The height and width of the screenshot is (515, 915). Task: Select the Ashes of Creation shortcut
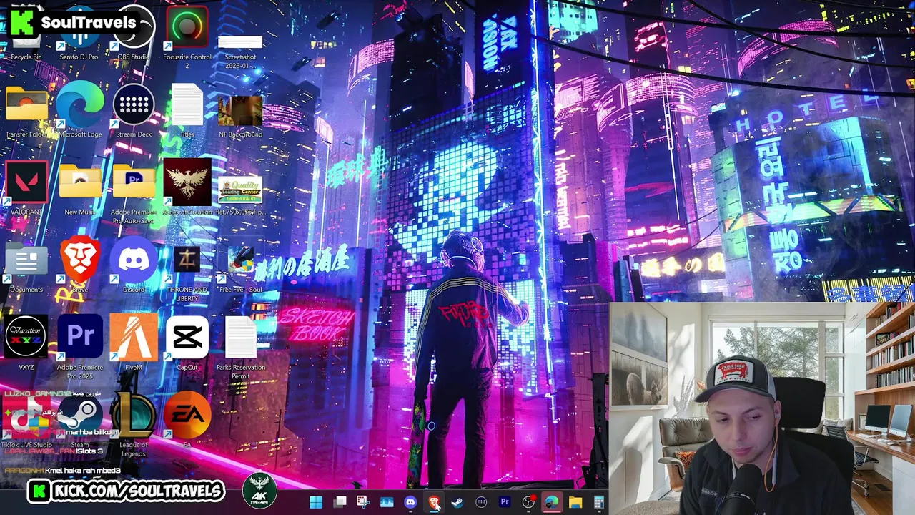[187, 187]
